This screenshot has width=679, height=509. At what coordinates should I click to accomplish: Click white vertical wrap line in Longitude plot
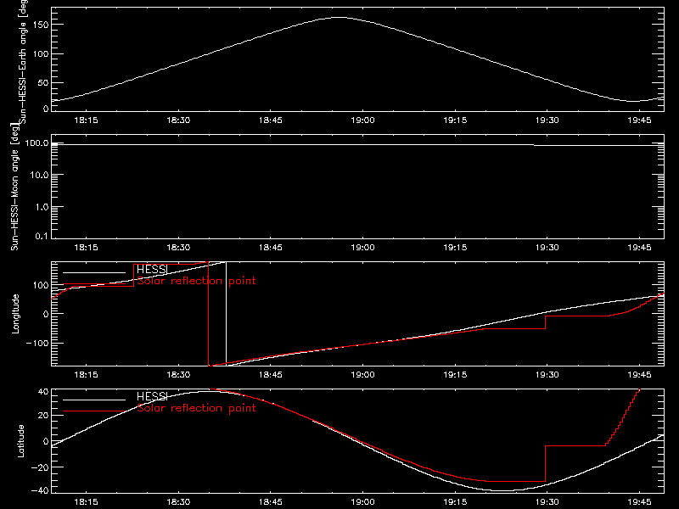click(226, 314)
